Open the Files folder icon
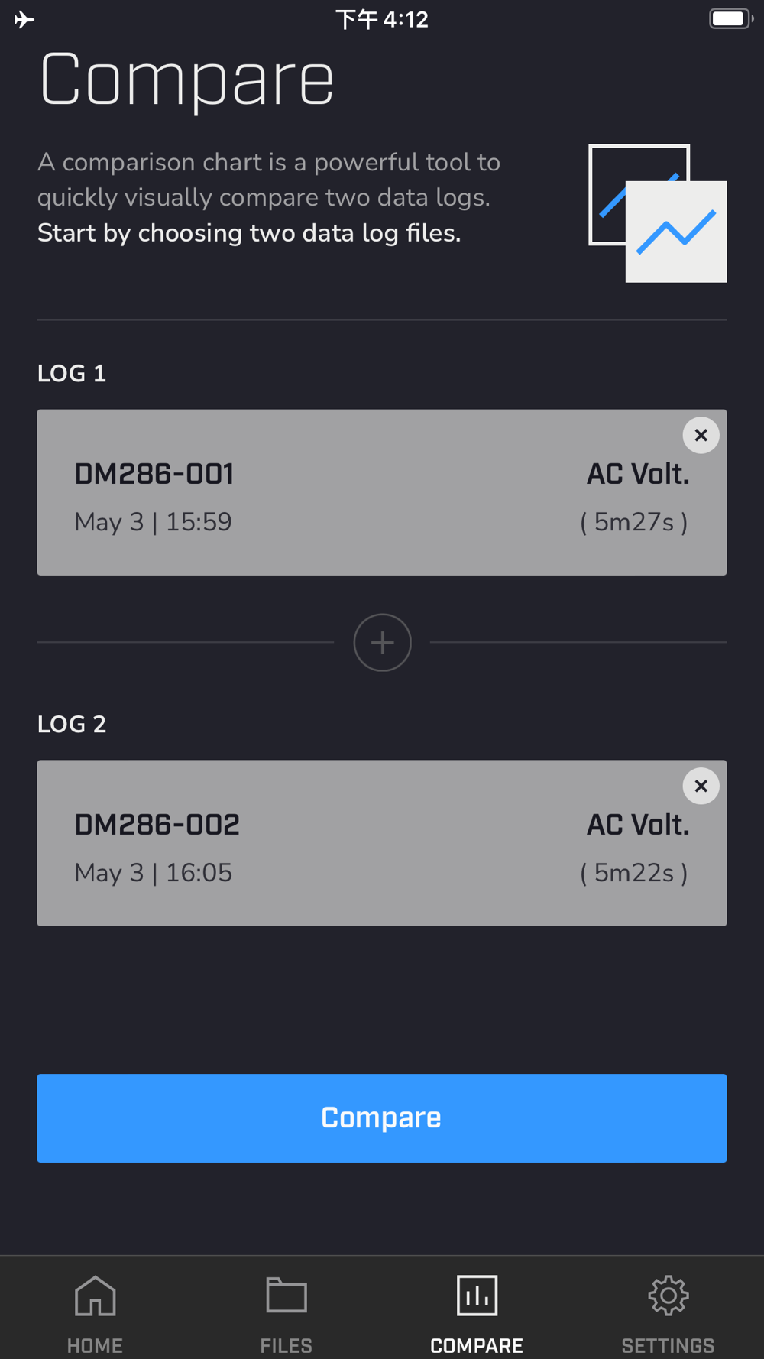 286,1296
